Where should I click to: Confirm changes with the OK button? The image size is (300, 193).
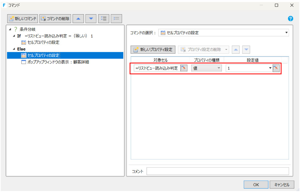256,184
